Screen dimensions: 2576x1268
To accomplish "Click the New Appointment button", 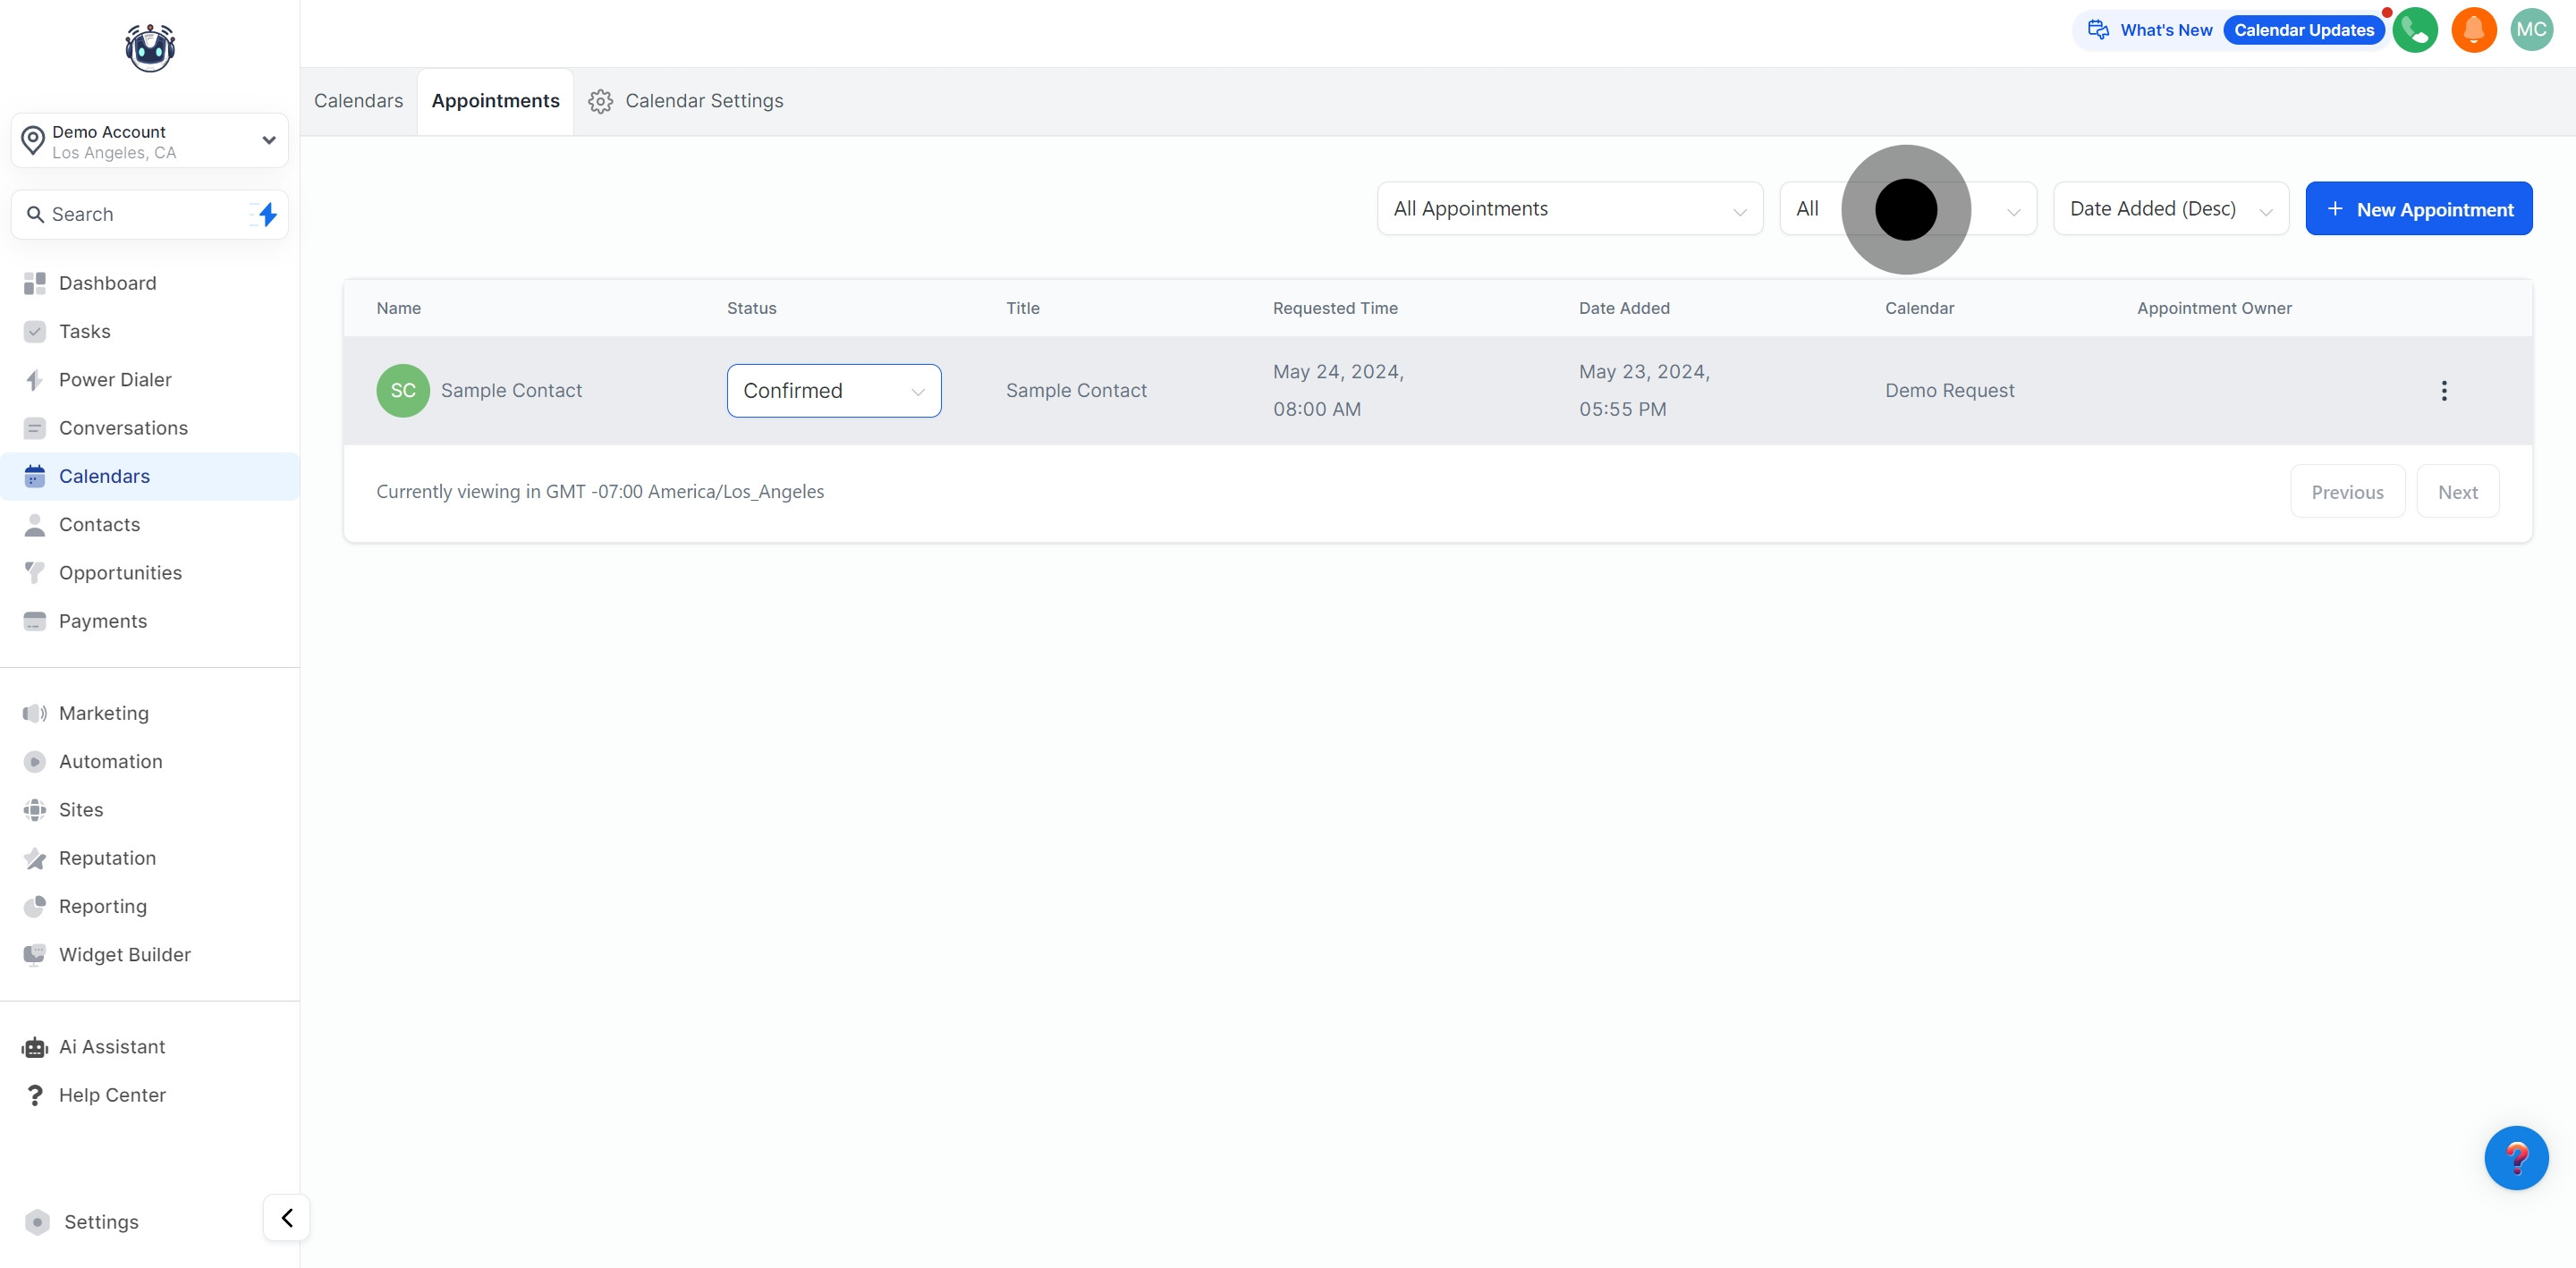I will point(2418,209).
